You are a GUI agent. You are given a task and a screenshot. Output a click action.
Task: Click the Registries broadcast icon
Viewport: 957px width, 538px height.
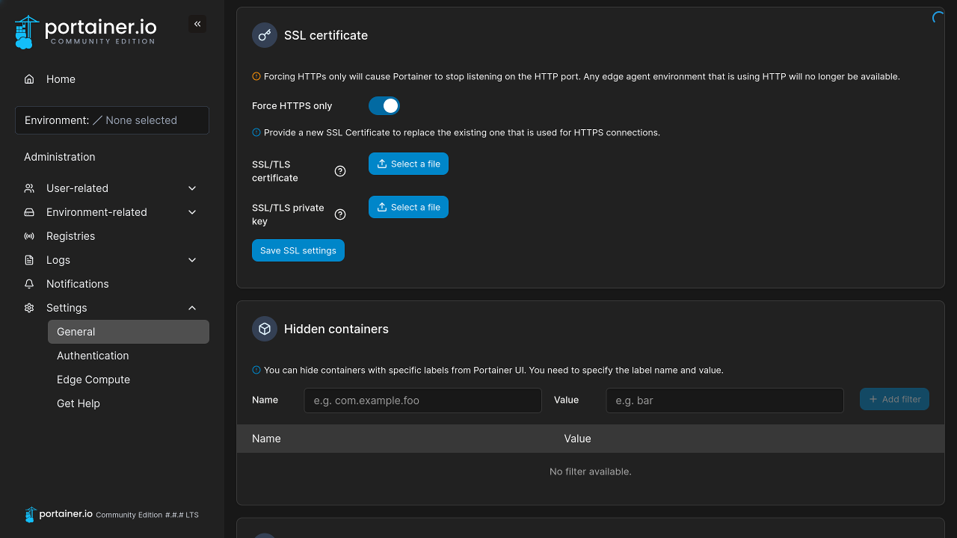(28, 235)
